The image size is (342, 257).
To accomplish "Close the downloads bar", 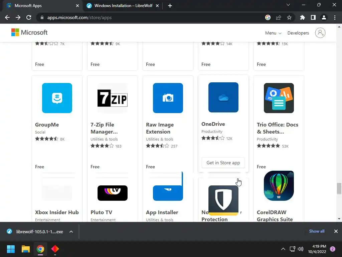I will point(336,231).
